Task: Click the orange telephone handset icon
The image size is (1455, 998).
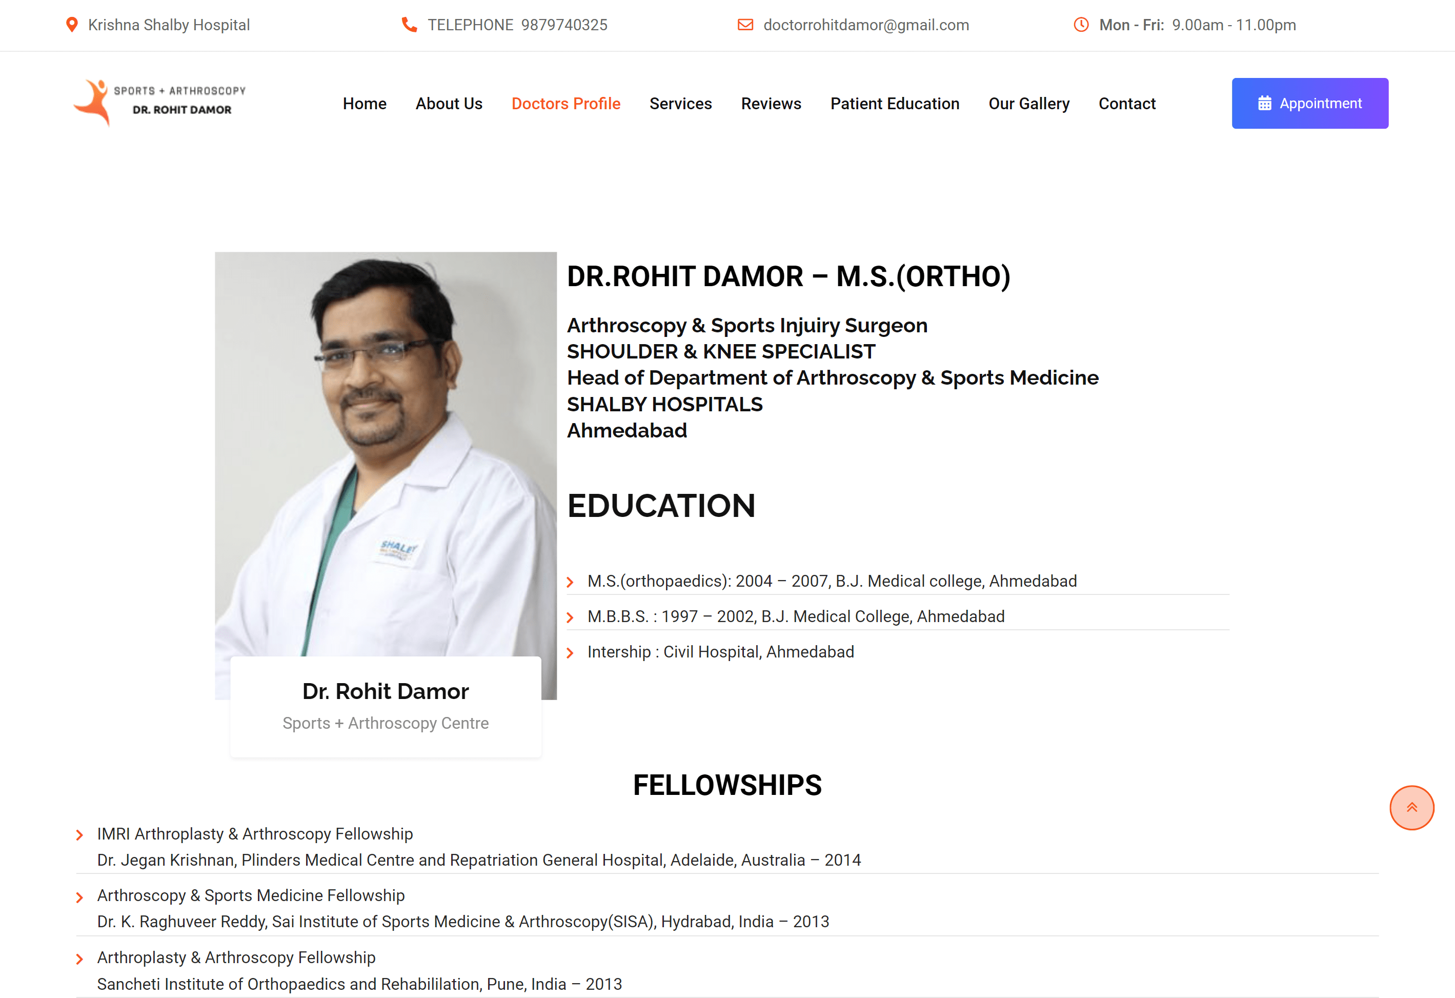Action: point(409,25)
